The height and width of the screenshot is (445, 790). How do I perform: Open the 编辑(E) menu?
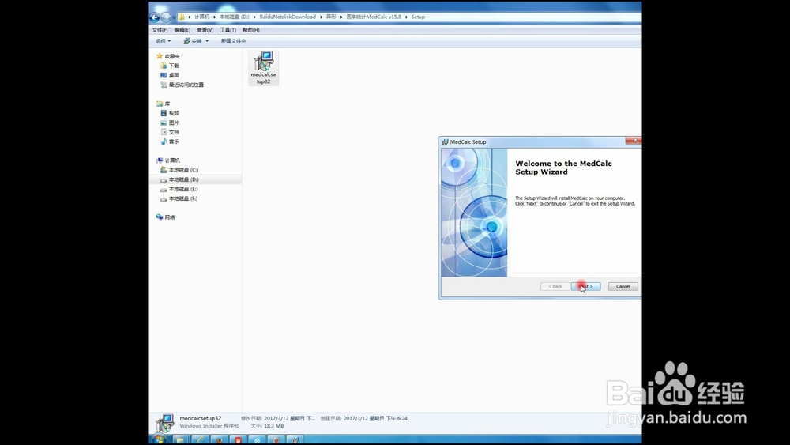[x=182, y=30]
